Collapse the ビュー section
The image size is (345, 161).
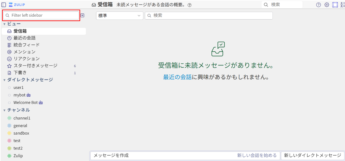pos(4,24)
